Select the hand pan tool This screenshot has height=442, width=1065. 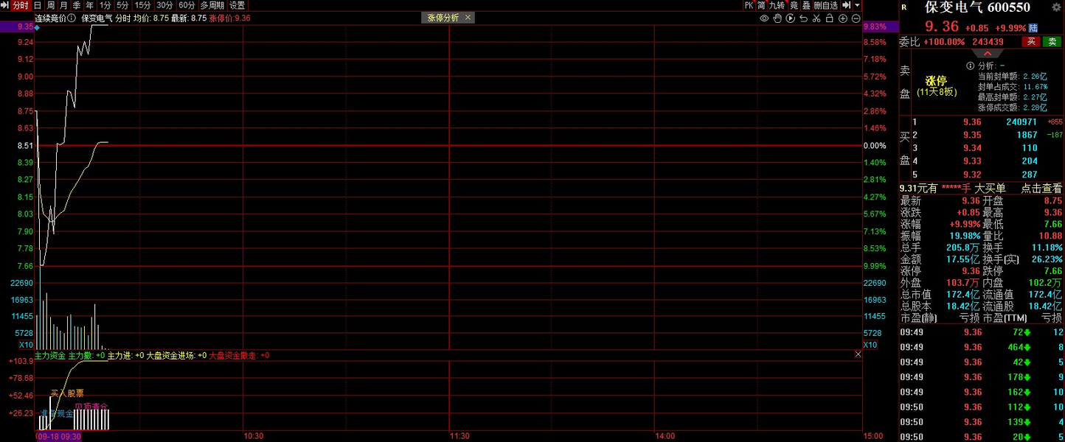coord(777,18)
